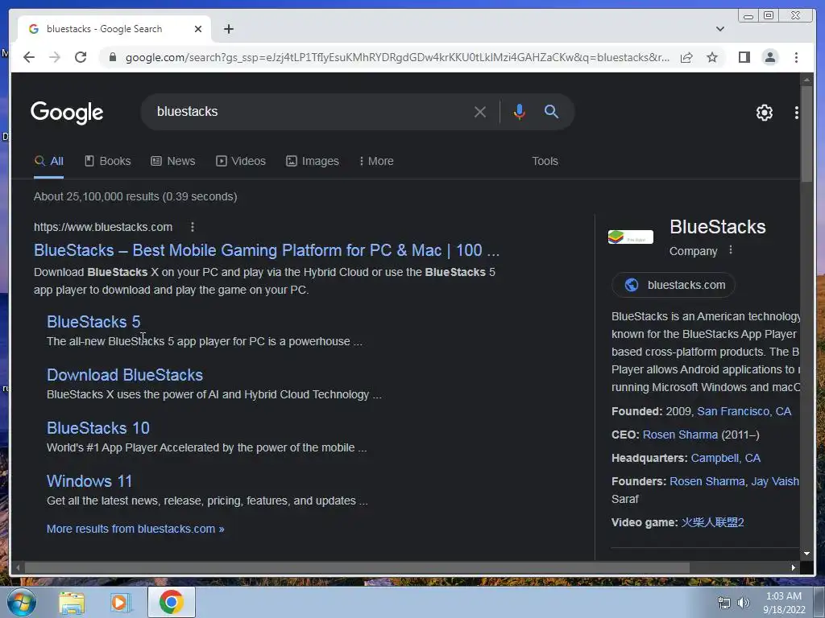Image resolution: width=825 pixels, height=618 pixels.
Task: Open the Rosen Sharma CEO link
Action: 680,435
